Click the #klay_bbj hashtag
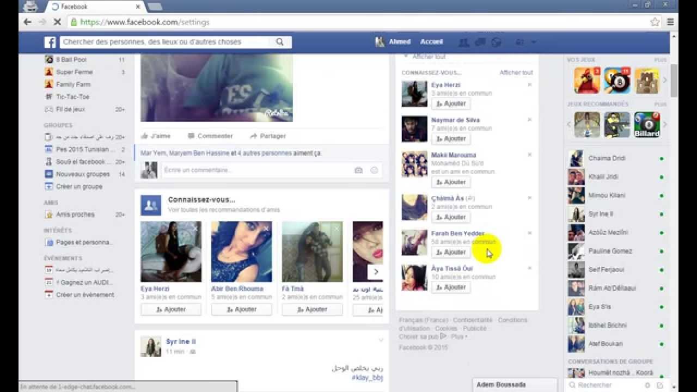The height and width of the screenshot is (392, 697). pyautogui.click(x=367, y=377)
